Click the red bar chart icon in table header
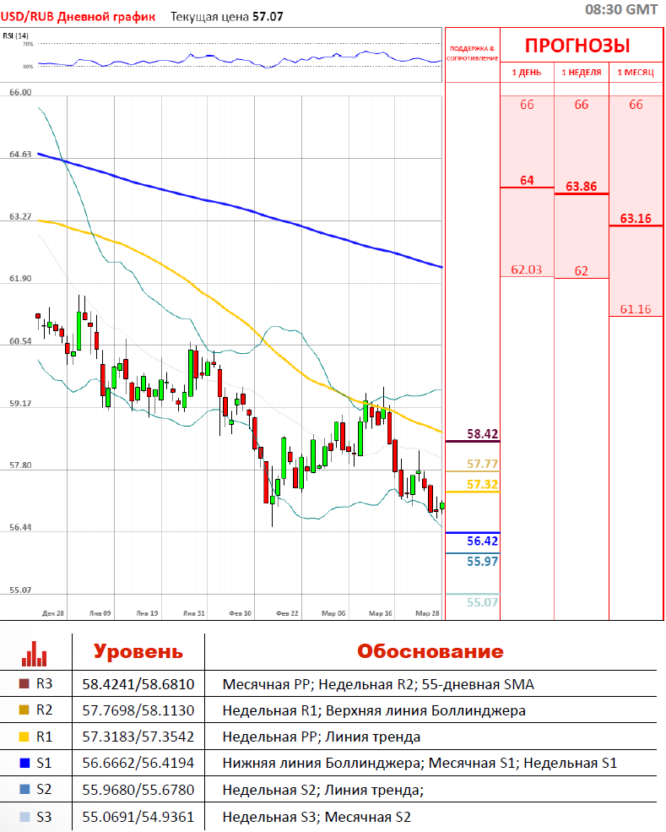 point(35,652)
